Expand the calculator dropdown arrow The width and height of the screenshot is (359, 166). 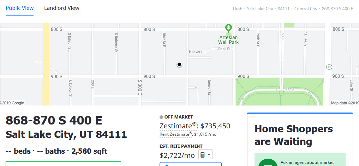[x=209, y=155]
